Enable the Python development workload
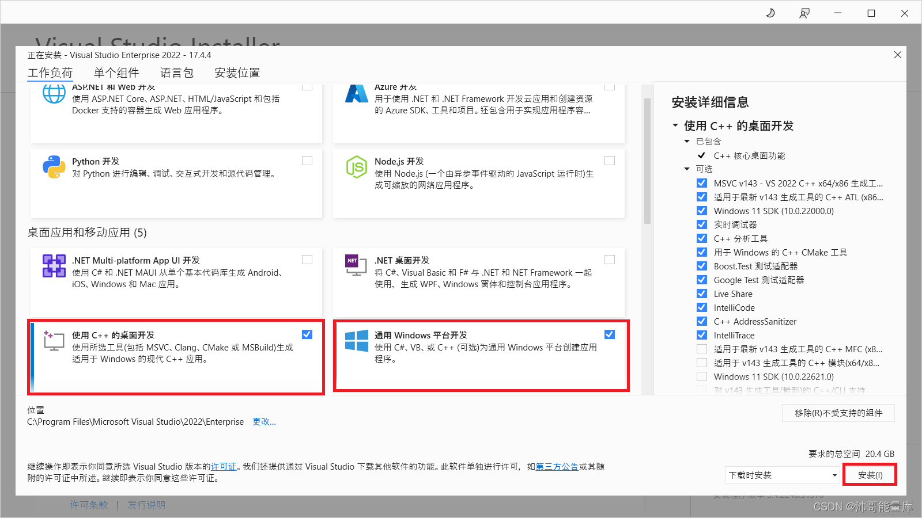 (307, 161)
